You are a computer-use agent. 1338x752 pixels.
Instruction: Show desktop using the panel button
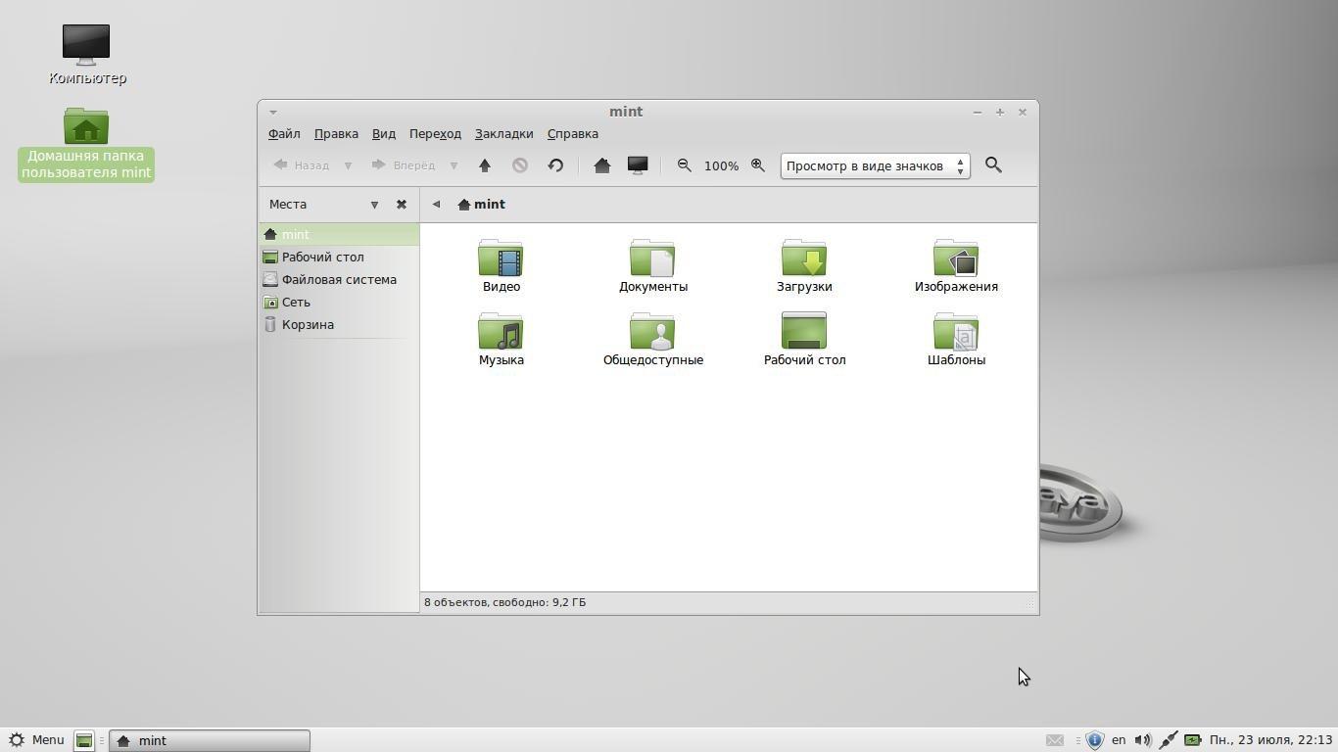click(x=84, y=740)
